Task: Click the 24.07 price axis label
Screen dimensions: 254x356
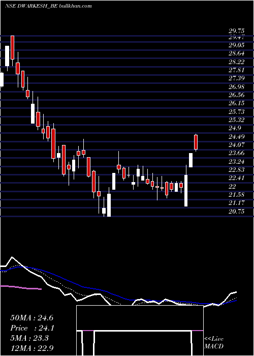Action: pyautogui.click(x=237, y=145)
